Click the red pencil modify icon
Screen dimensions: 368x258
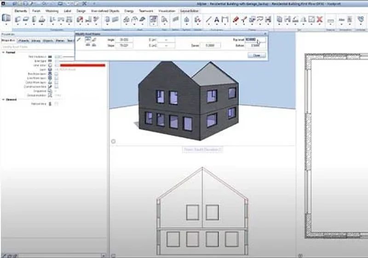coord(236,19)
